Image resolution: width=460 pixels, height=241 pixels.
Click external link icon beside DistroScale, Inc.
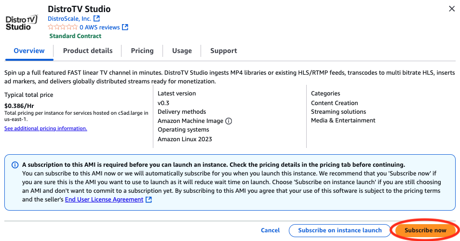96,18
